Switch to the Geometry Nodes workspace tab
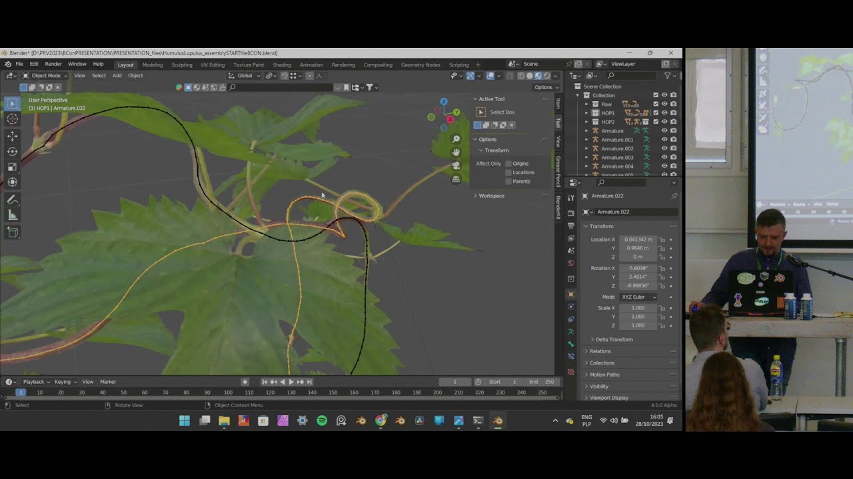Screen dimensions: 853x479 [x=421, y=65]
